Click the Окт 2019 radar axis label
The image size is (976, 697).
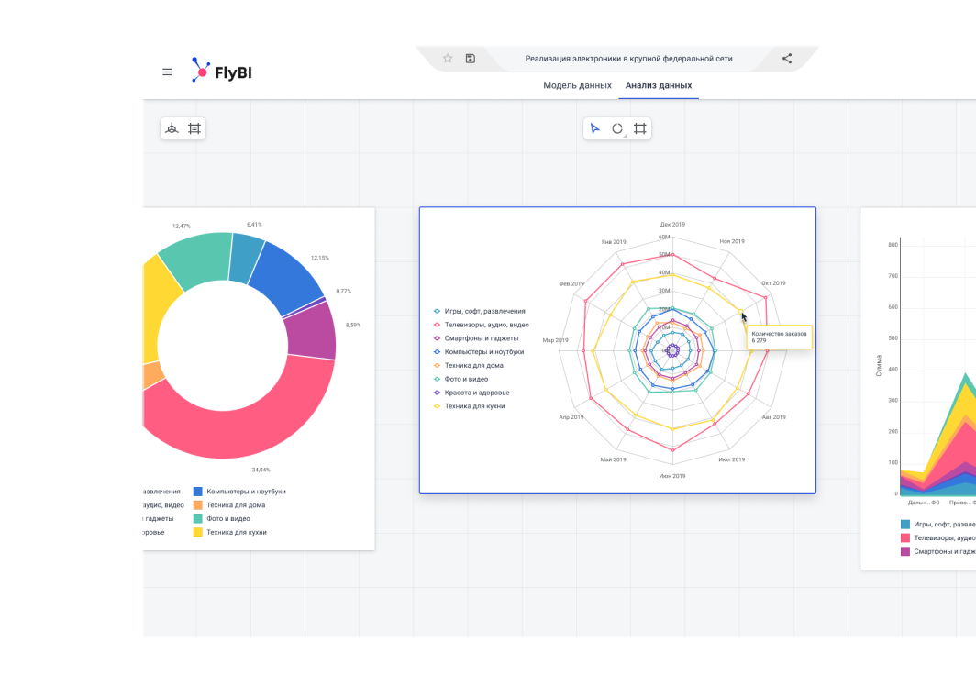(x=773, y=283)
